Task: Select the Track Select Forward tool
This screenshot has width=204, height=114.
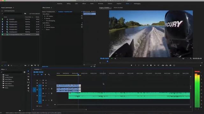Action: (28, 74)
